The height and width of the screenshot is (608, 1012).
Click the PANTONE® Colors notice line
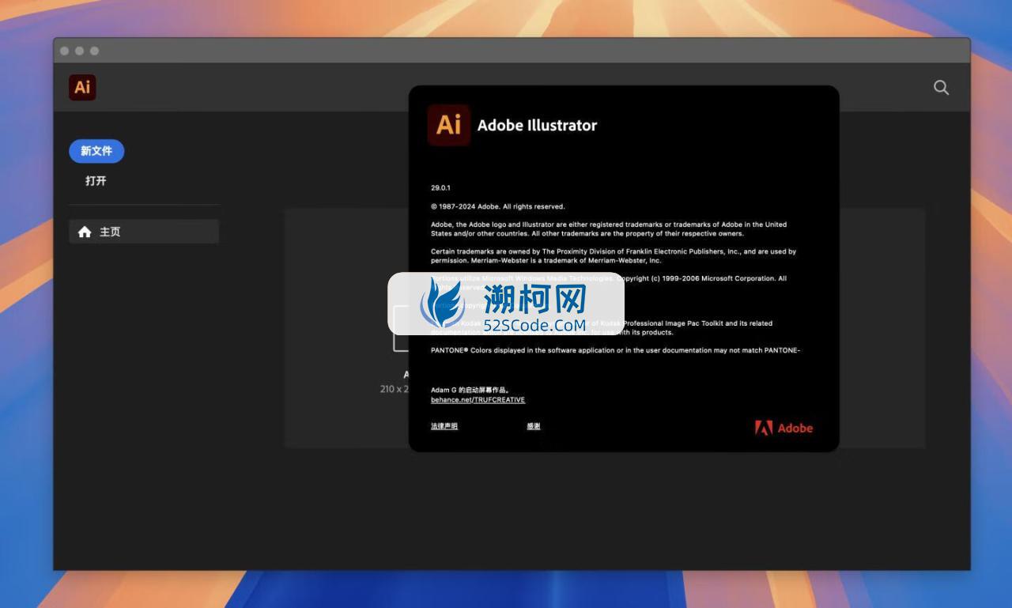click(x=616, y=350)
